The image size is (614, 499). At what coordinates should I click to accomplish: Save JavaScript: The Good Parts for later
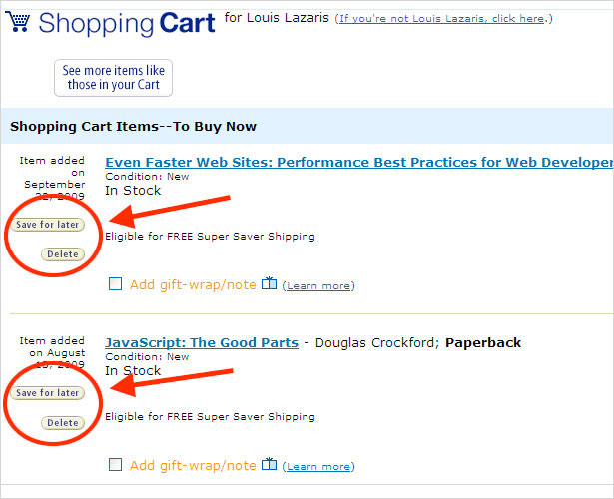48,393
